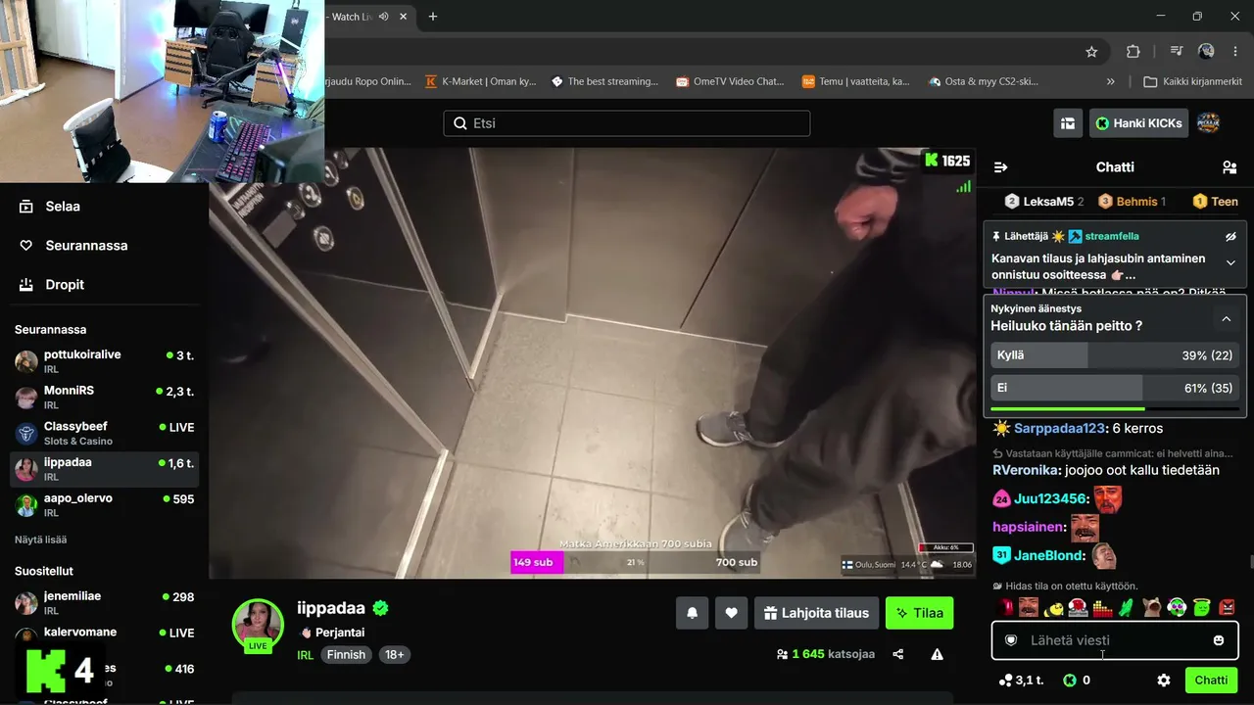
Task: Insert the red equalizer bars emote
Action: 1102,607
